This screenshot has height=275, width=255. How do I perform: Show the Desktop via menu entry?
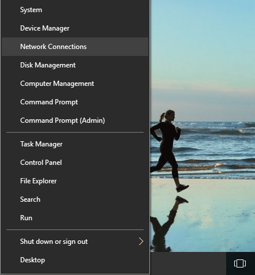(75, 260)
